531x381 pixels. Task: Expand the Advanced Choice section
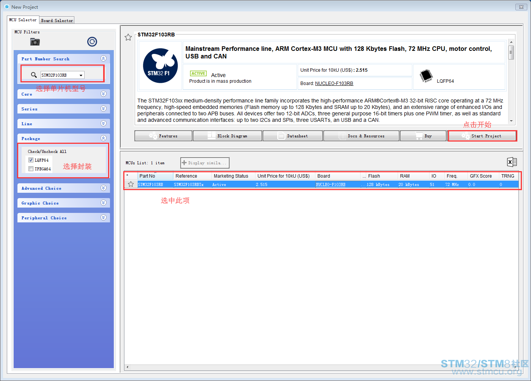coord(104,188)
